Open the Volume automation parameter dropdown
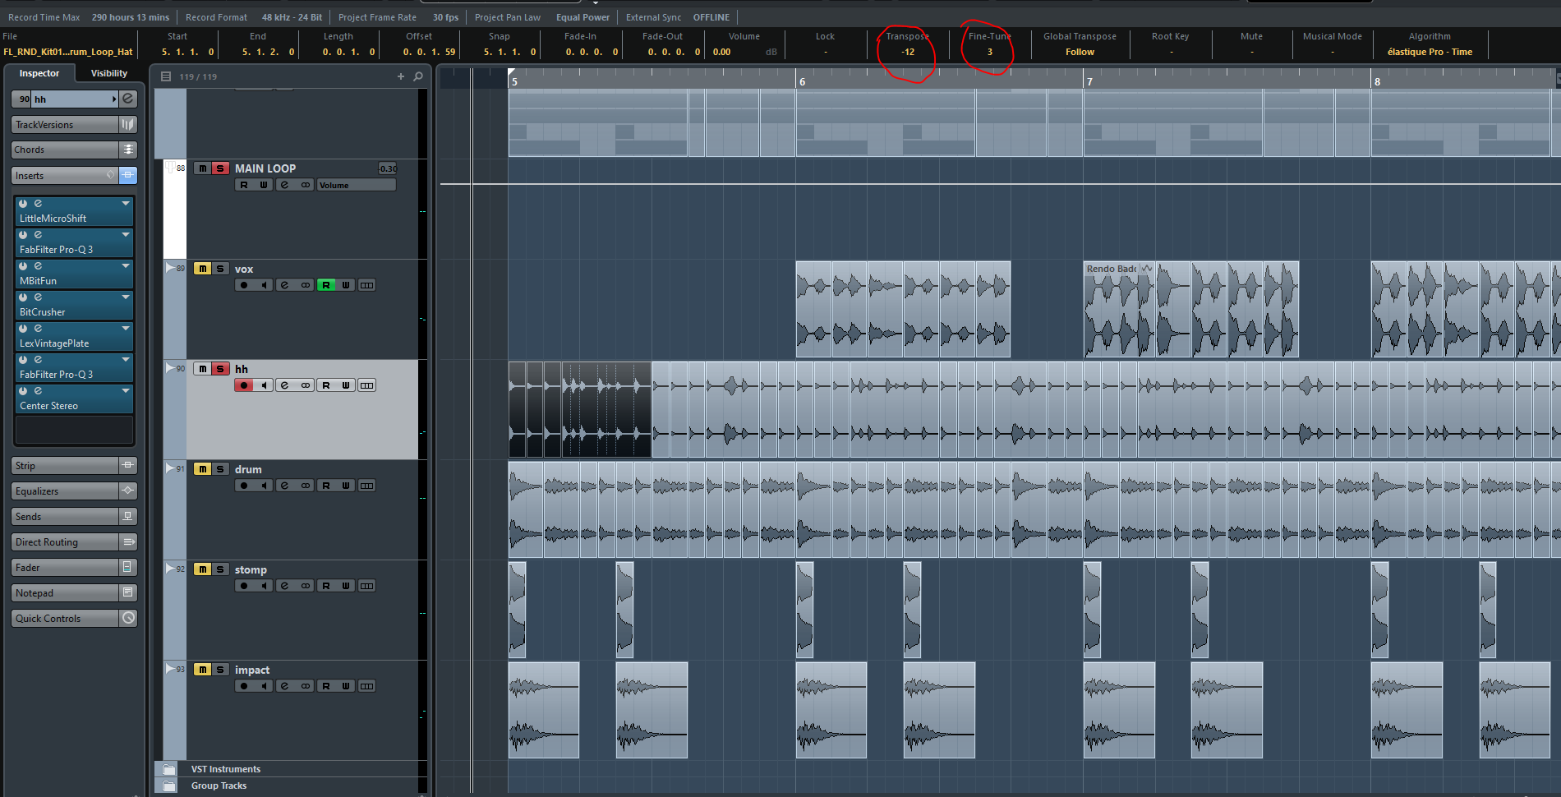 tap(357, 185)
